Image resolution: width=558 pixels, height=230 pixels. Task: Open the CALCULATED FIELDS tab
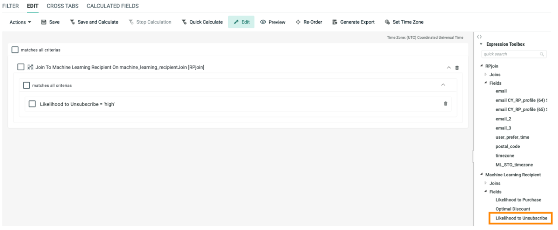[x=112, y=6]
